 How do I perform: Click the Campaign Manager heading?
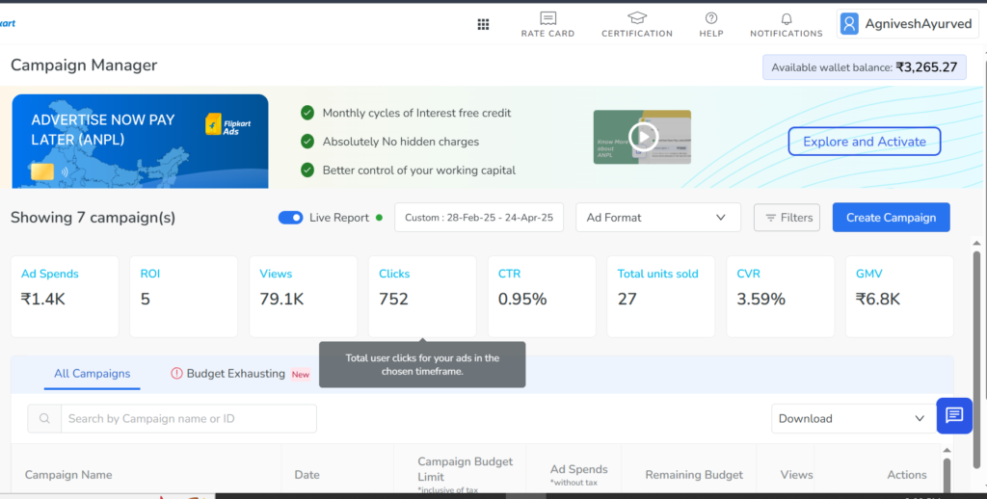(x=84, y=65)
